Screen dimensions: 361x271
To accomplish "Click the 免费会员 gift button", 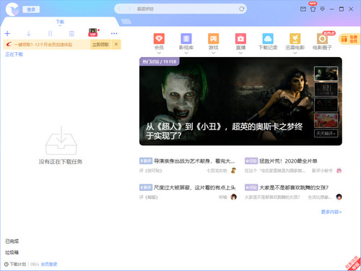I will tap(349, 39).
